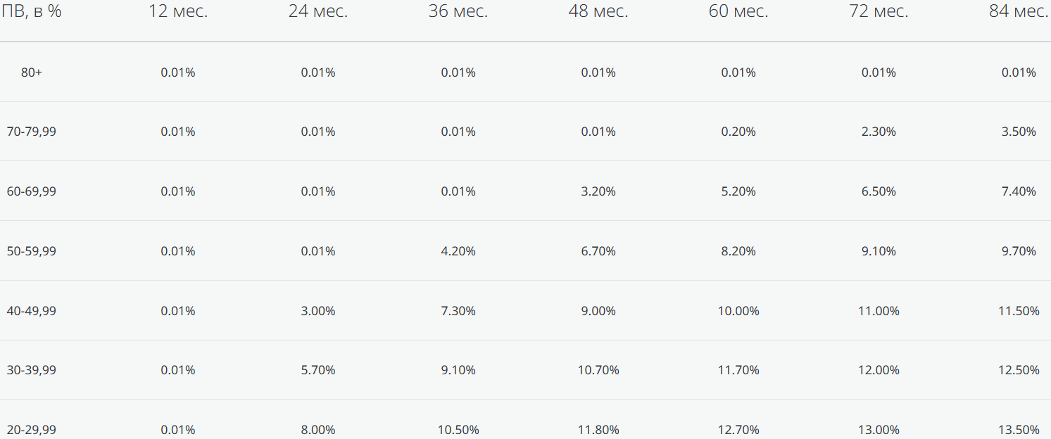Select the '50-59,99' row label
This screenshot has height=439, width=1051.
point(32,251)
